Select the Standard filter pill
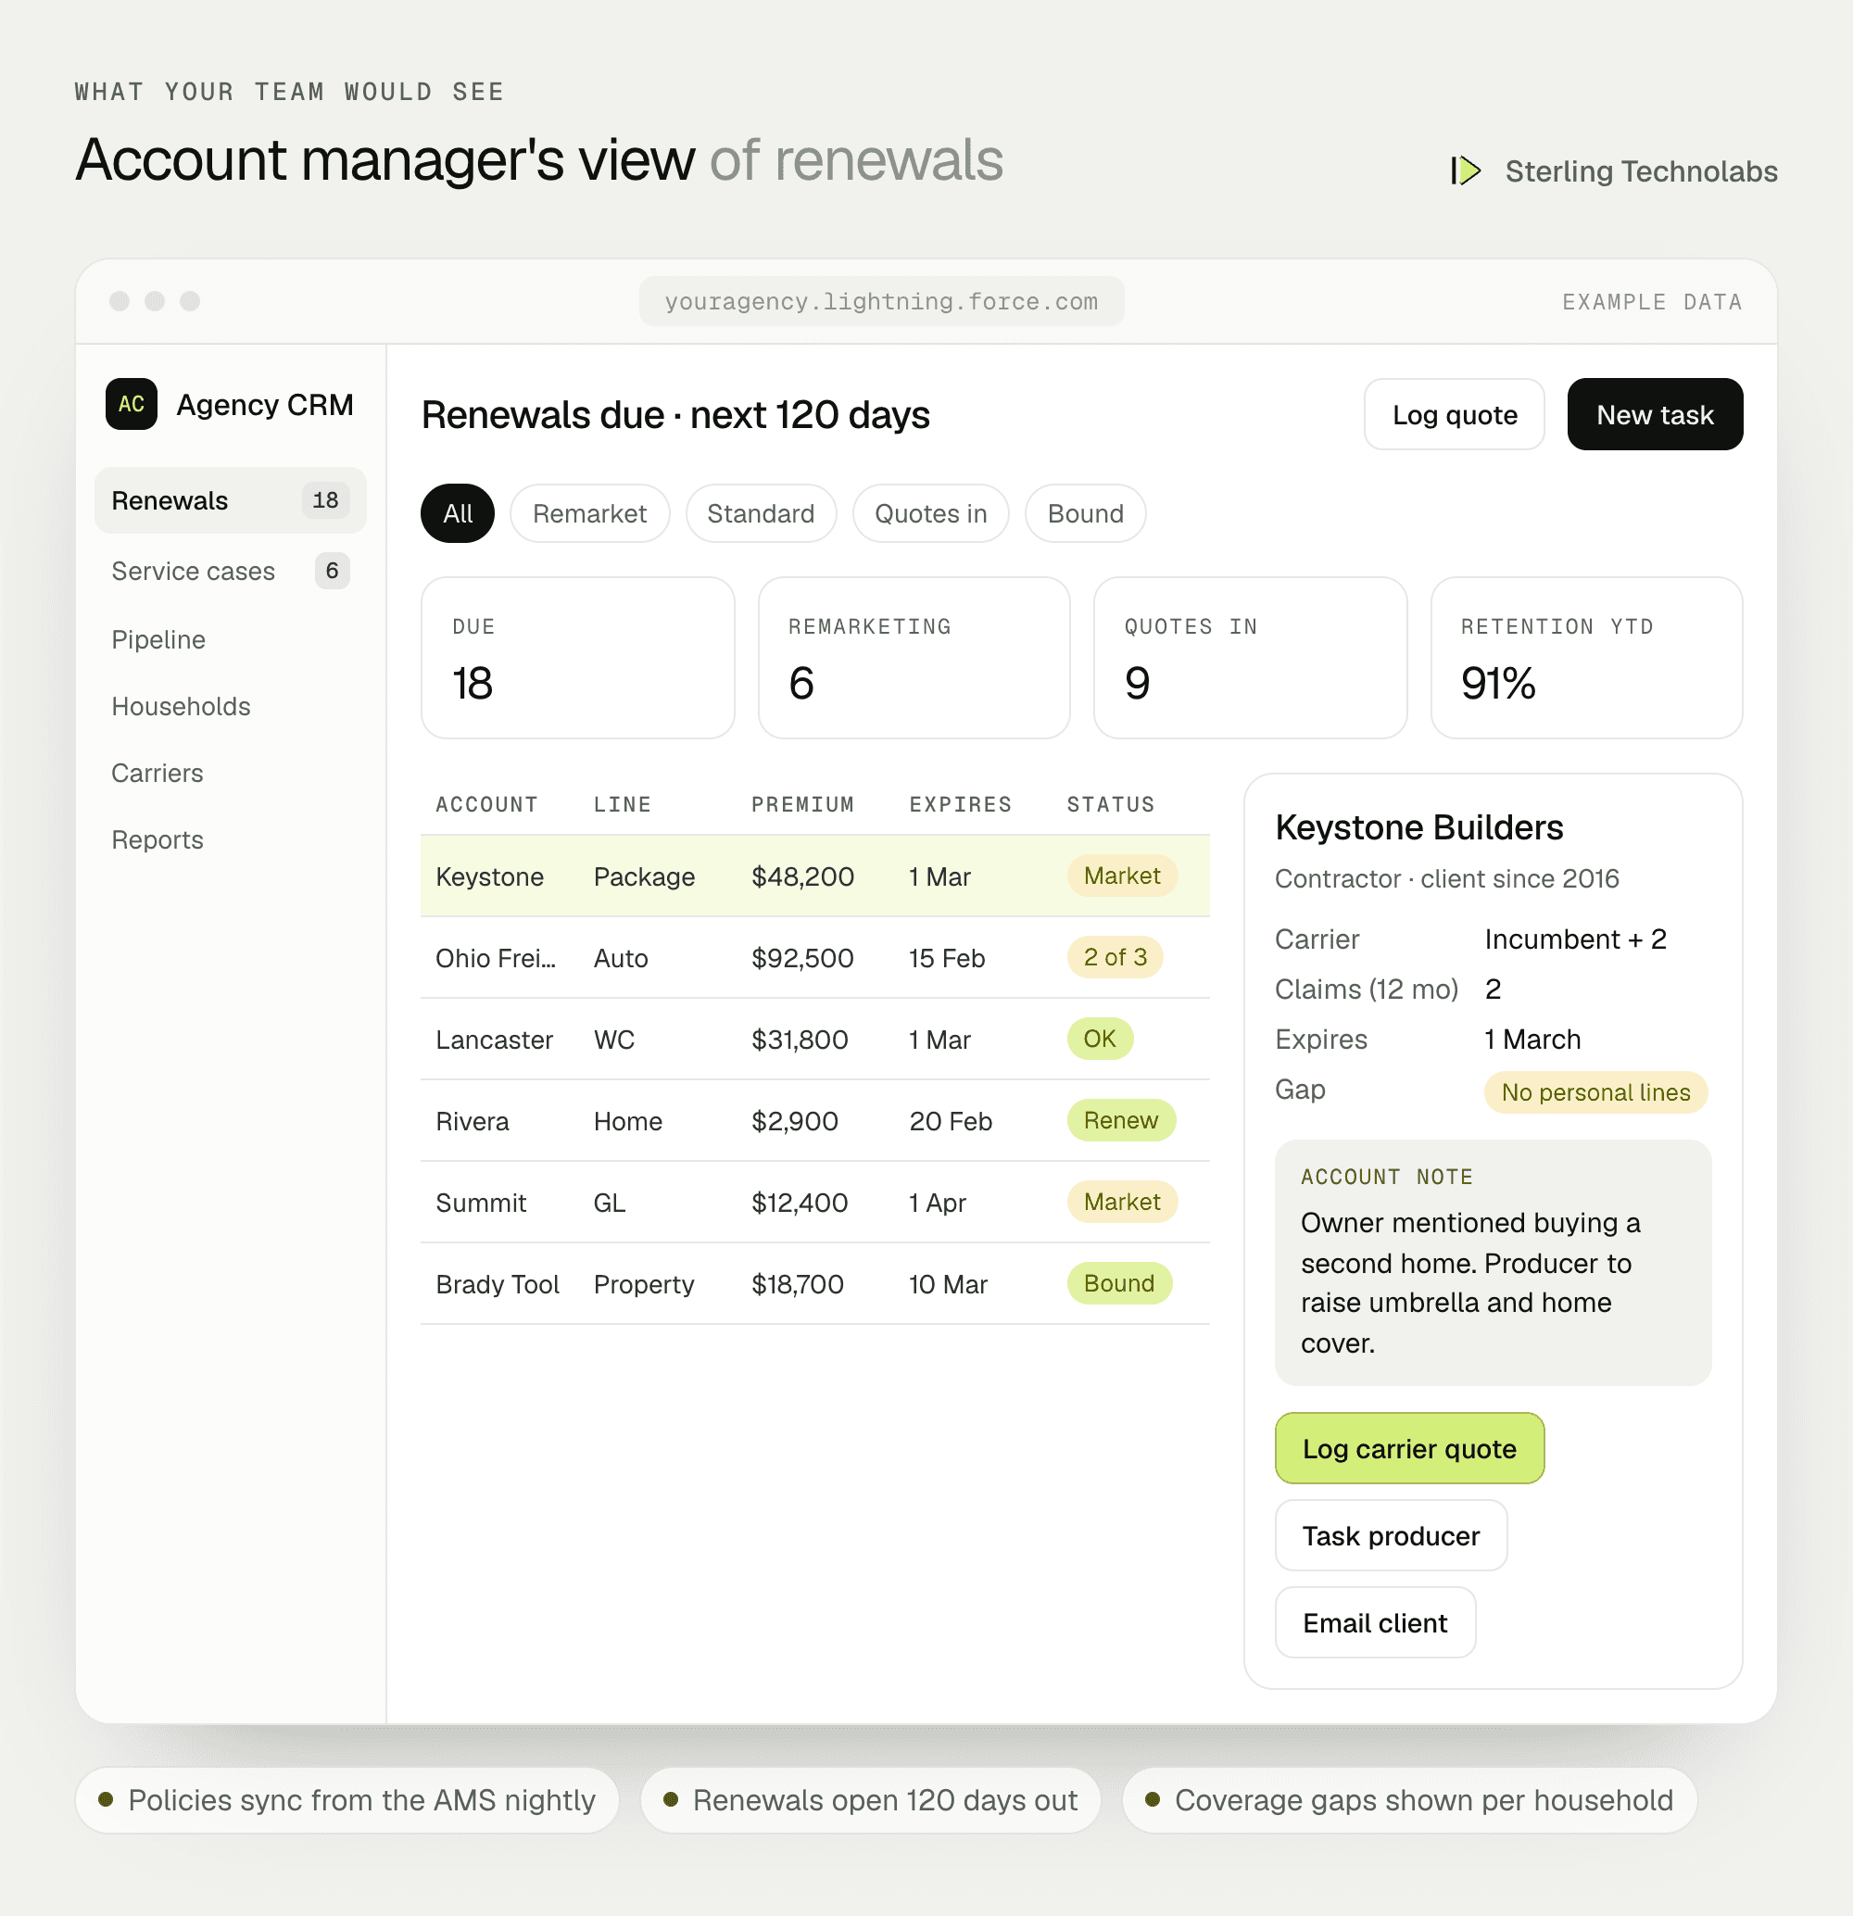The width and height of the screenshot is (1853, 1916). click(761, 513)
